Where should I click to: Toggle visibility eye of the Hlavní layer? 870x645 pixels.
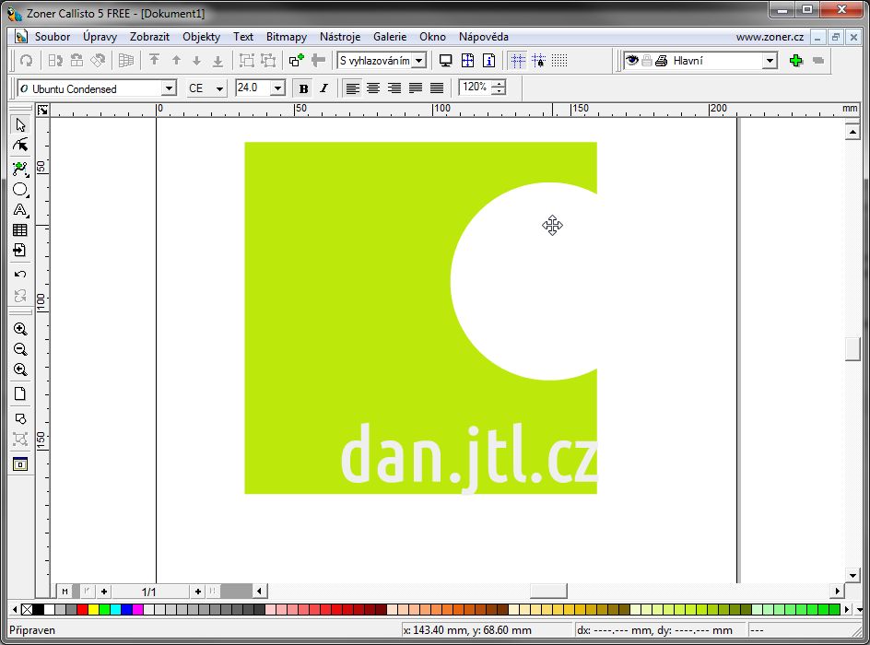coord(632,60)
